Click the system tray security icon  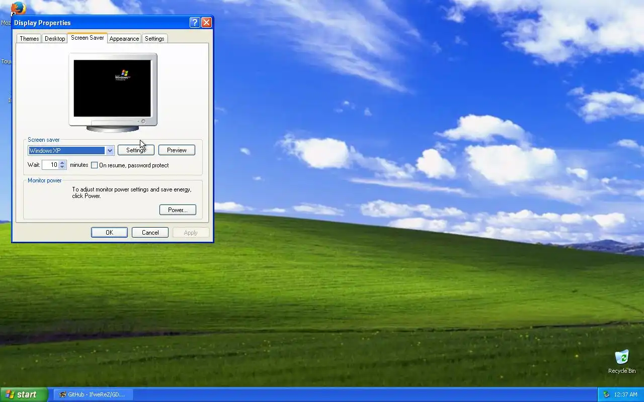606,394
